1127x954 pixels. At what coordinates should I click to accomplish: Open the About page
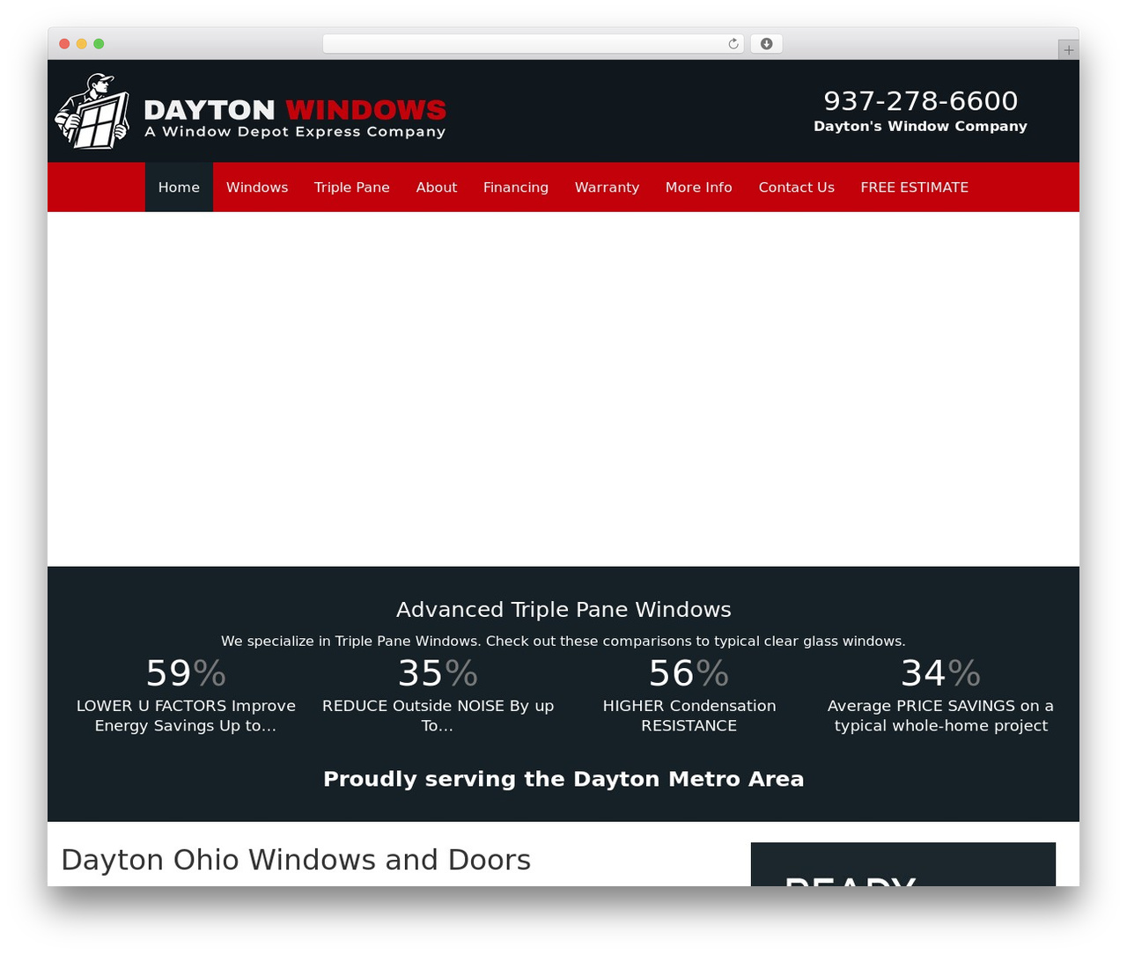[437, 187]
